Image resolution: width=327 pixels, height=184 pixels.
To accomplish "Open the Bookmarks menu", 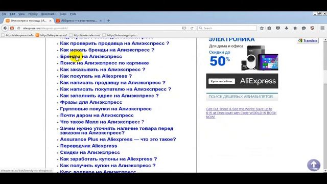I will [48, 14].
